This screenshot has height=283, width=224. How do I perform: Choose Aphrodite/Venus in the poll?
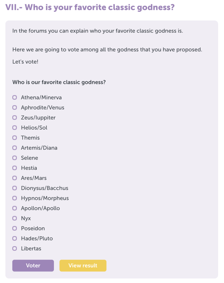[15, 108]
